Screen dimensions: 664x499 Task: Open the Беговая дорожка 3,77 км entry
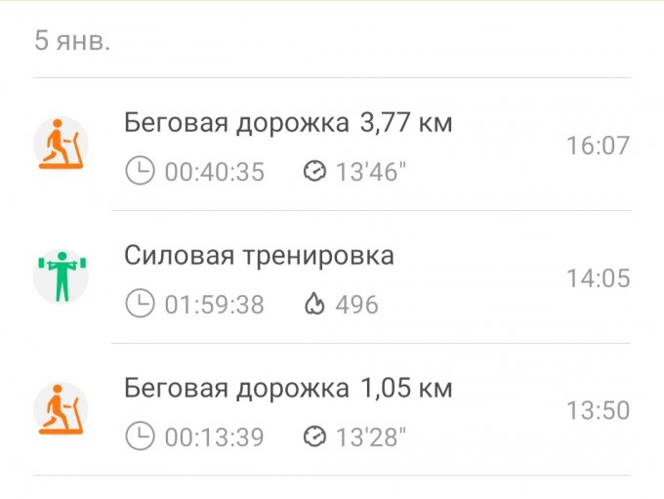click(288, 124)
